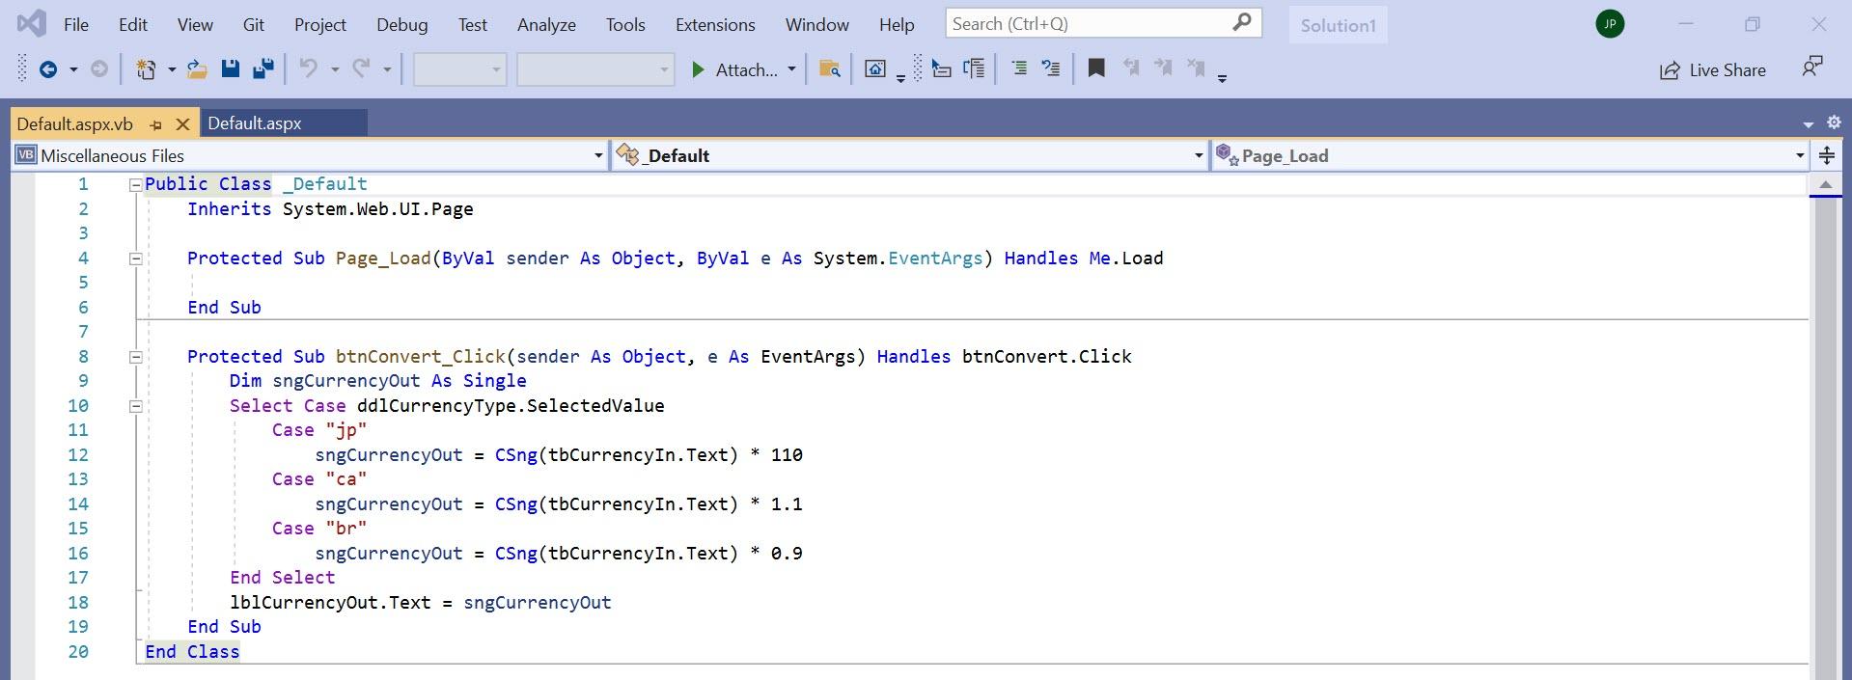The width and height of the screenshot is (1852, 680).
Task: Open the Tools menu
Action: click(625, 24)
